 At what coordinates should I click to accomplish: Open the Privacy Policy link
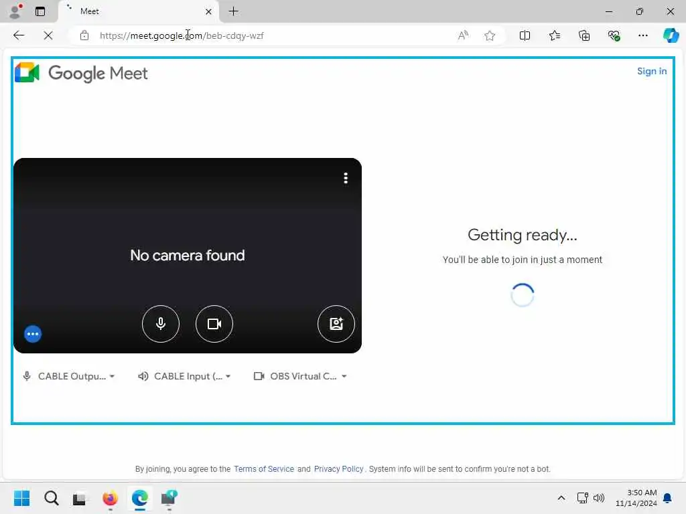coord(338,469)
